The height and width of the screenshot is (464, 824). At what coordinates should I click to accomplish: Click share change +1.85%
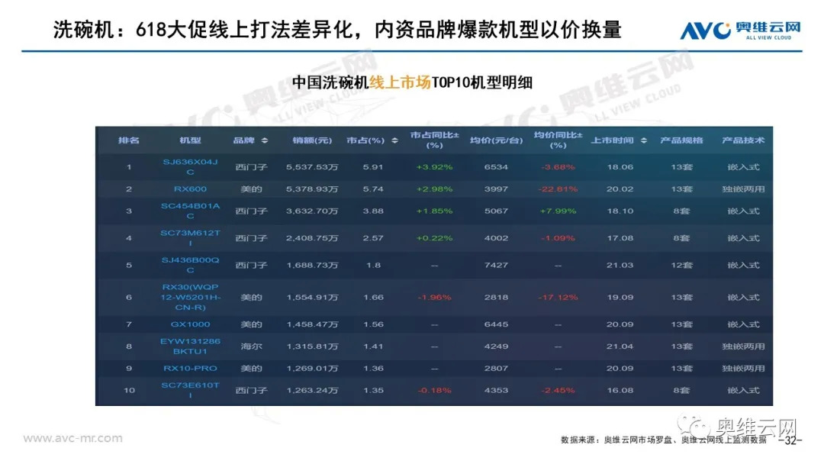click(435, 211)
